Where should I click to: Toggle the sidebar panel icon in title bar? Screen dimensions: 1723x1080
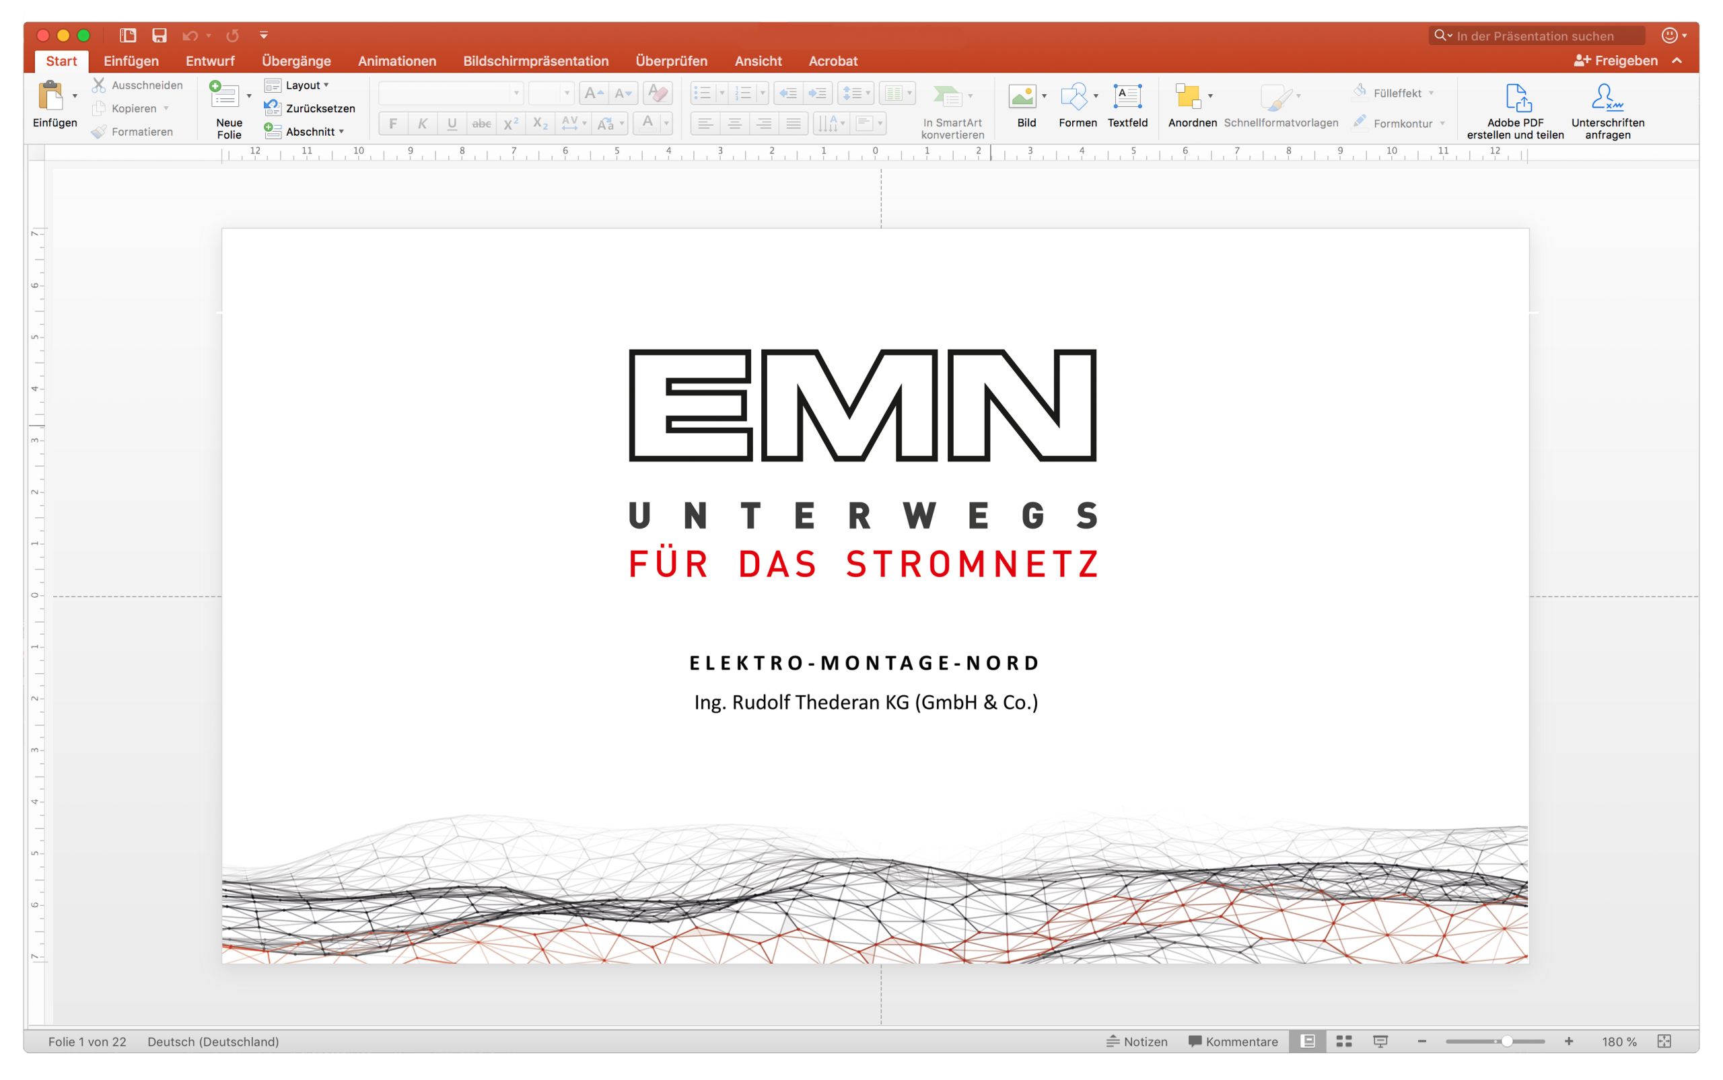[x=128, y=35]
